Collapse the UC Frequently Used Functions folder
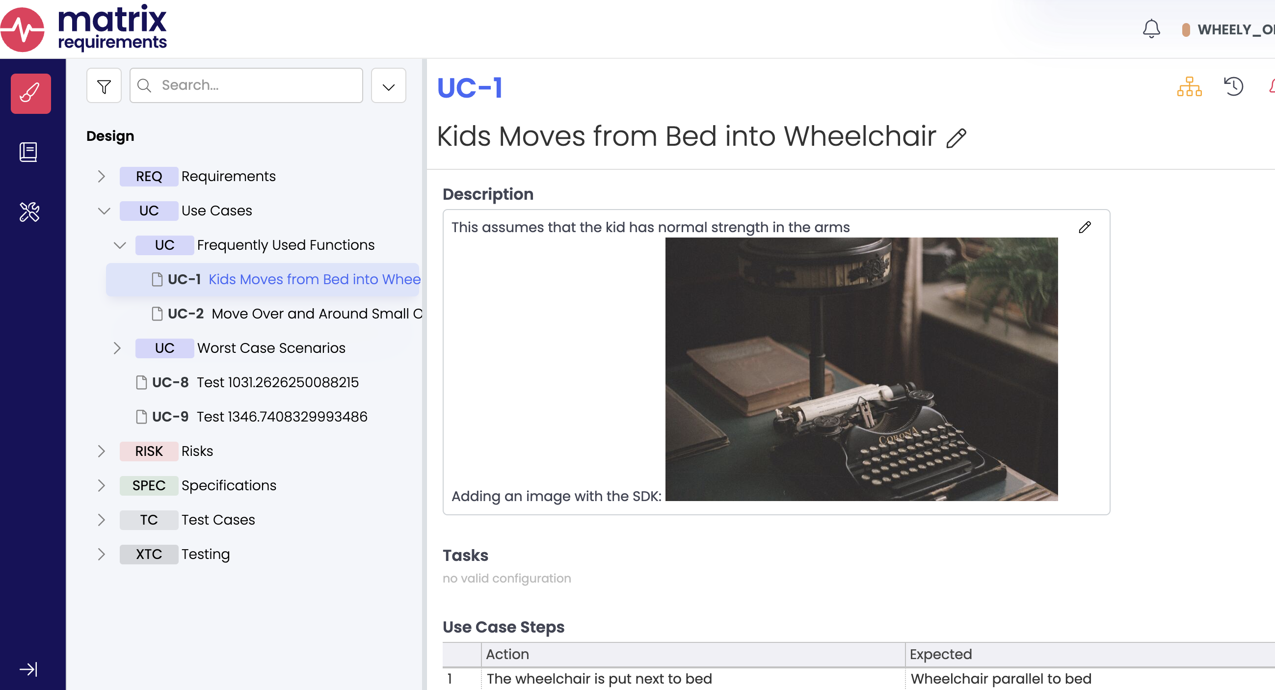Screen dimensions: 1275x690 click(120, 245)
